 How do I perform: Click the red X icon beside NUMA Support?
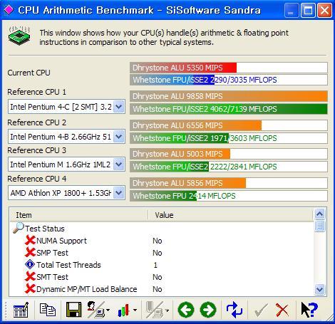(x=30, y=240)
